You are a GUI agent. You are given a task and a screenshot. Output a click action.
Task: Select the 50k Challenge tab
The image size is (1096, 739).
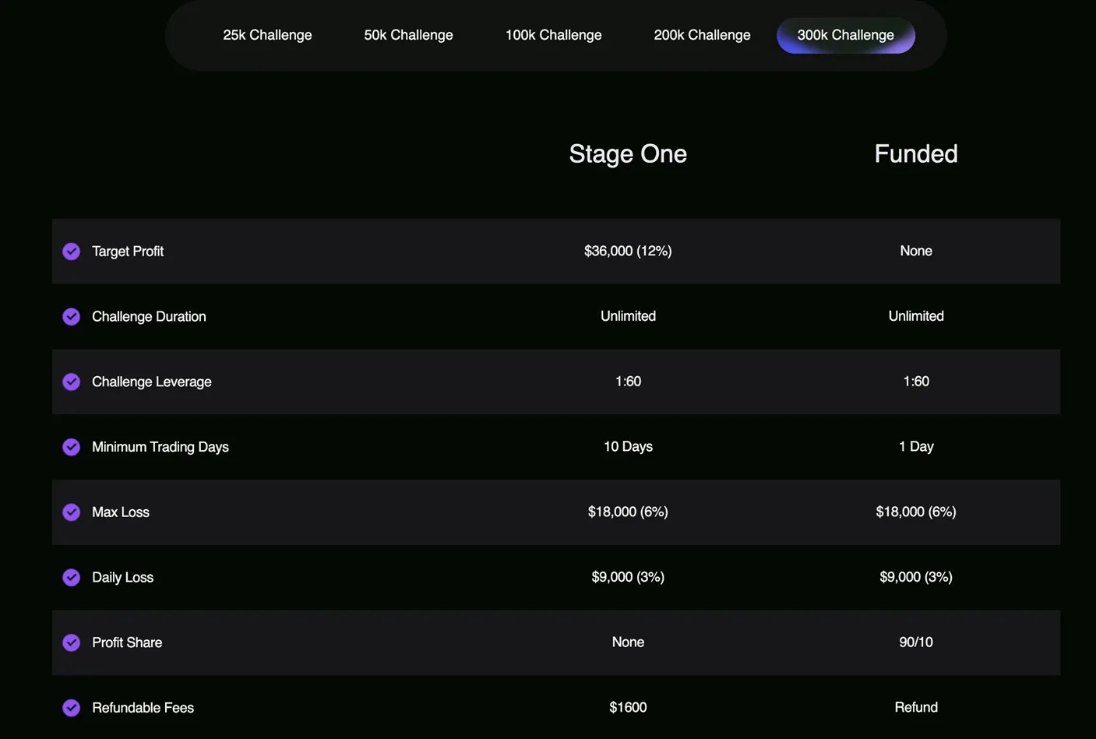[408, 35]
